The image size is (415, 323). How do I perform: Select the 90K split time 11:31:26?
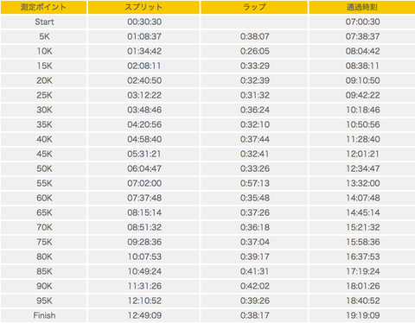[x=144, y=286]
